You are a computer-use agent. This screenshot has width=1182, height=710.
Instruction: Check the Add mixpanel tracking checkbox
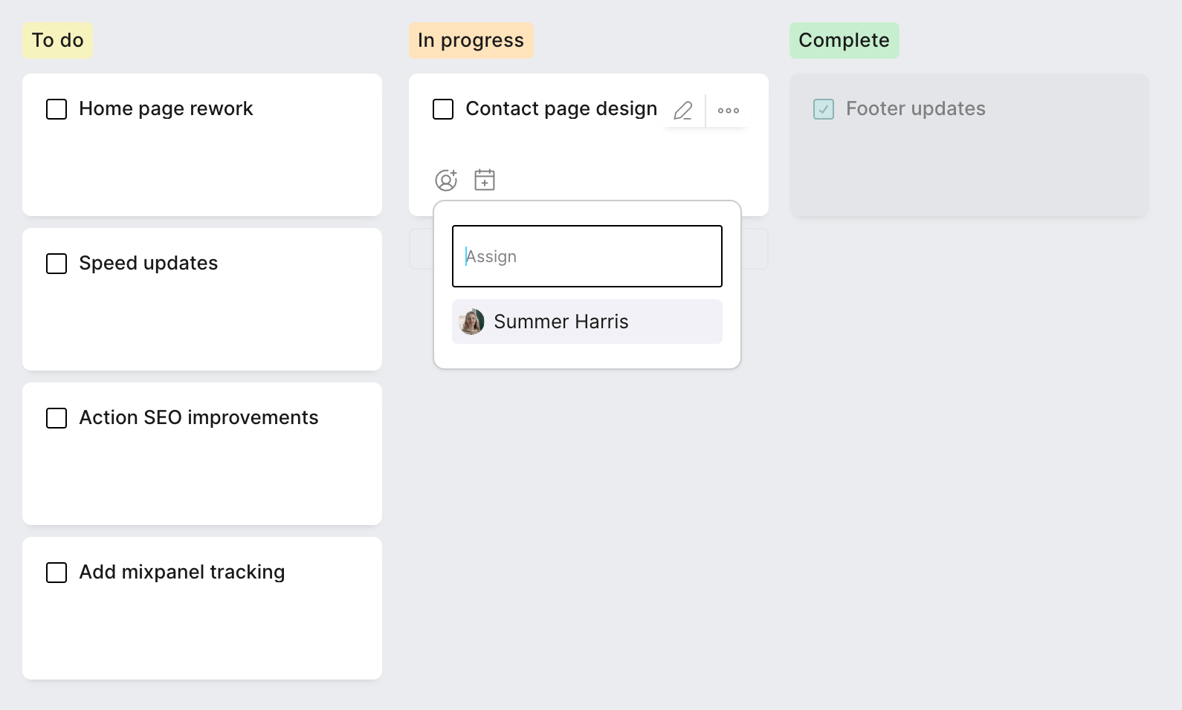[56, 573]
